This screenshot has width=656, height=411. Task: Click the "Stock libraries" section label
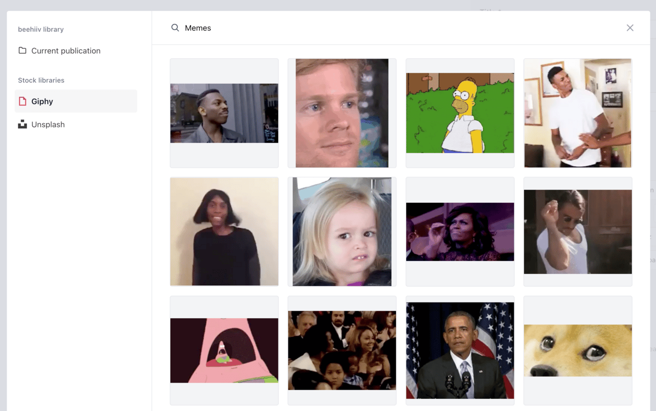tap(41, 80)
